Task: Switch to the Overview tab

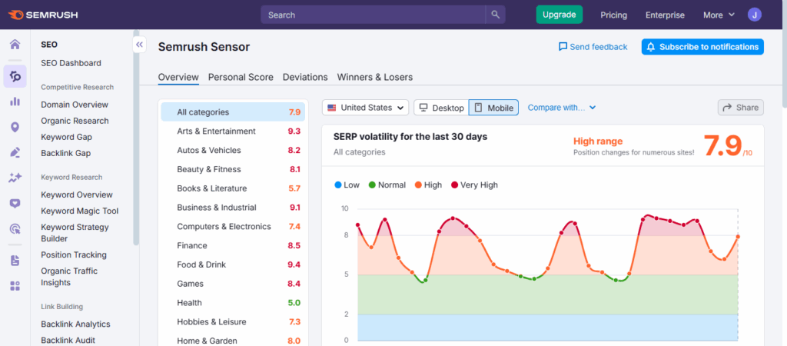Action: coord(178,78)
